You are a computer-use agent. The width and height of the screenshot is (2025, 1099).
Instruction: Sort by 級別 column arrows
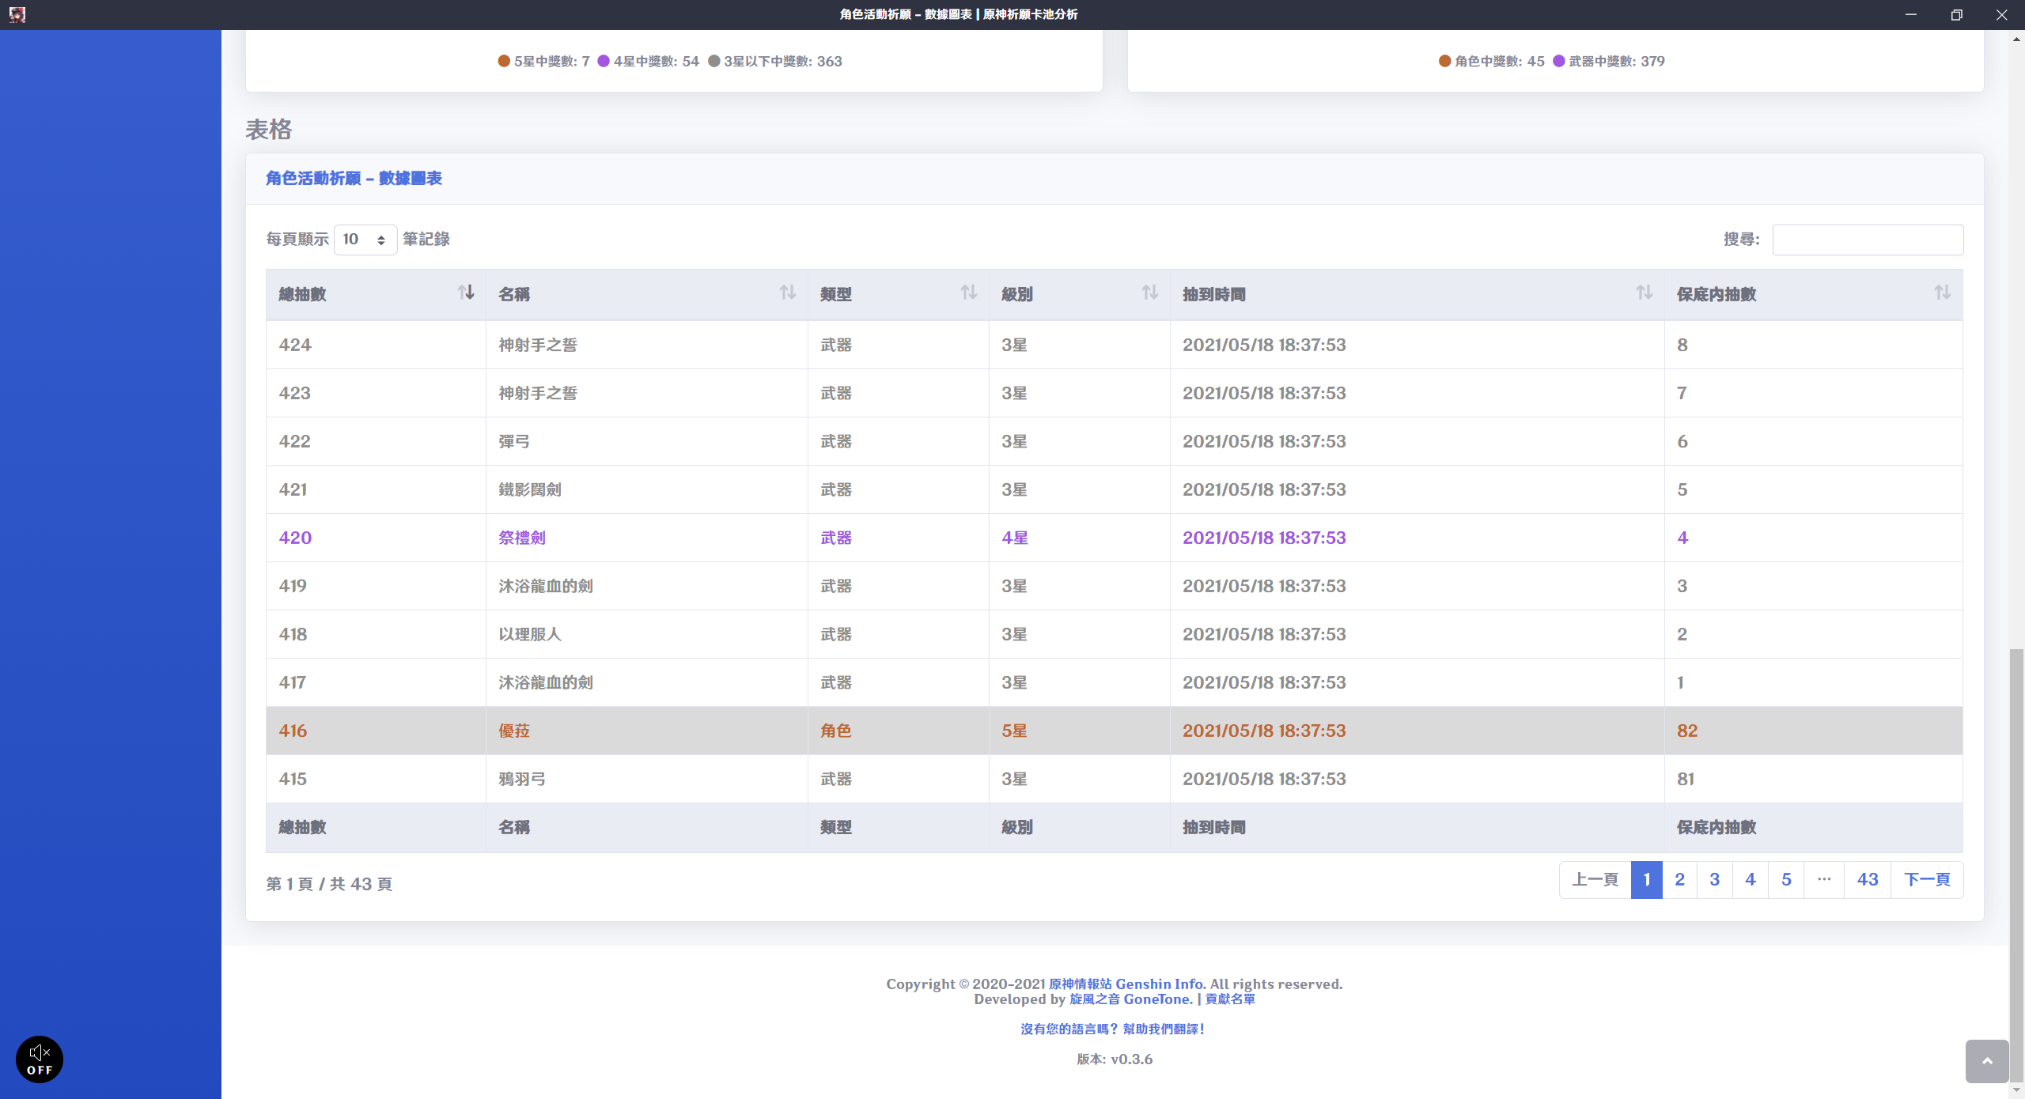(x=1149, y=293)
